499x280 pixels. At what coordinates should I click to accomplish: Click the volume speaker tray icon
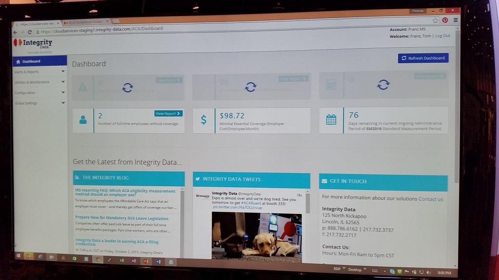point(428,272)
